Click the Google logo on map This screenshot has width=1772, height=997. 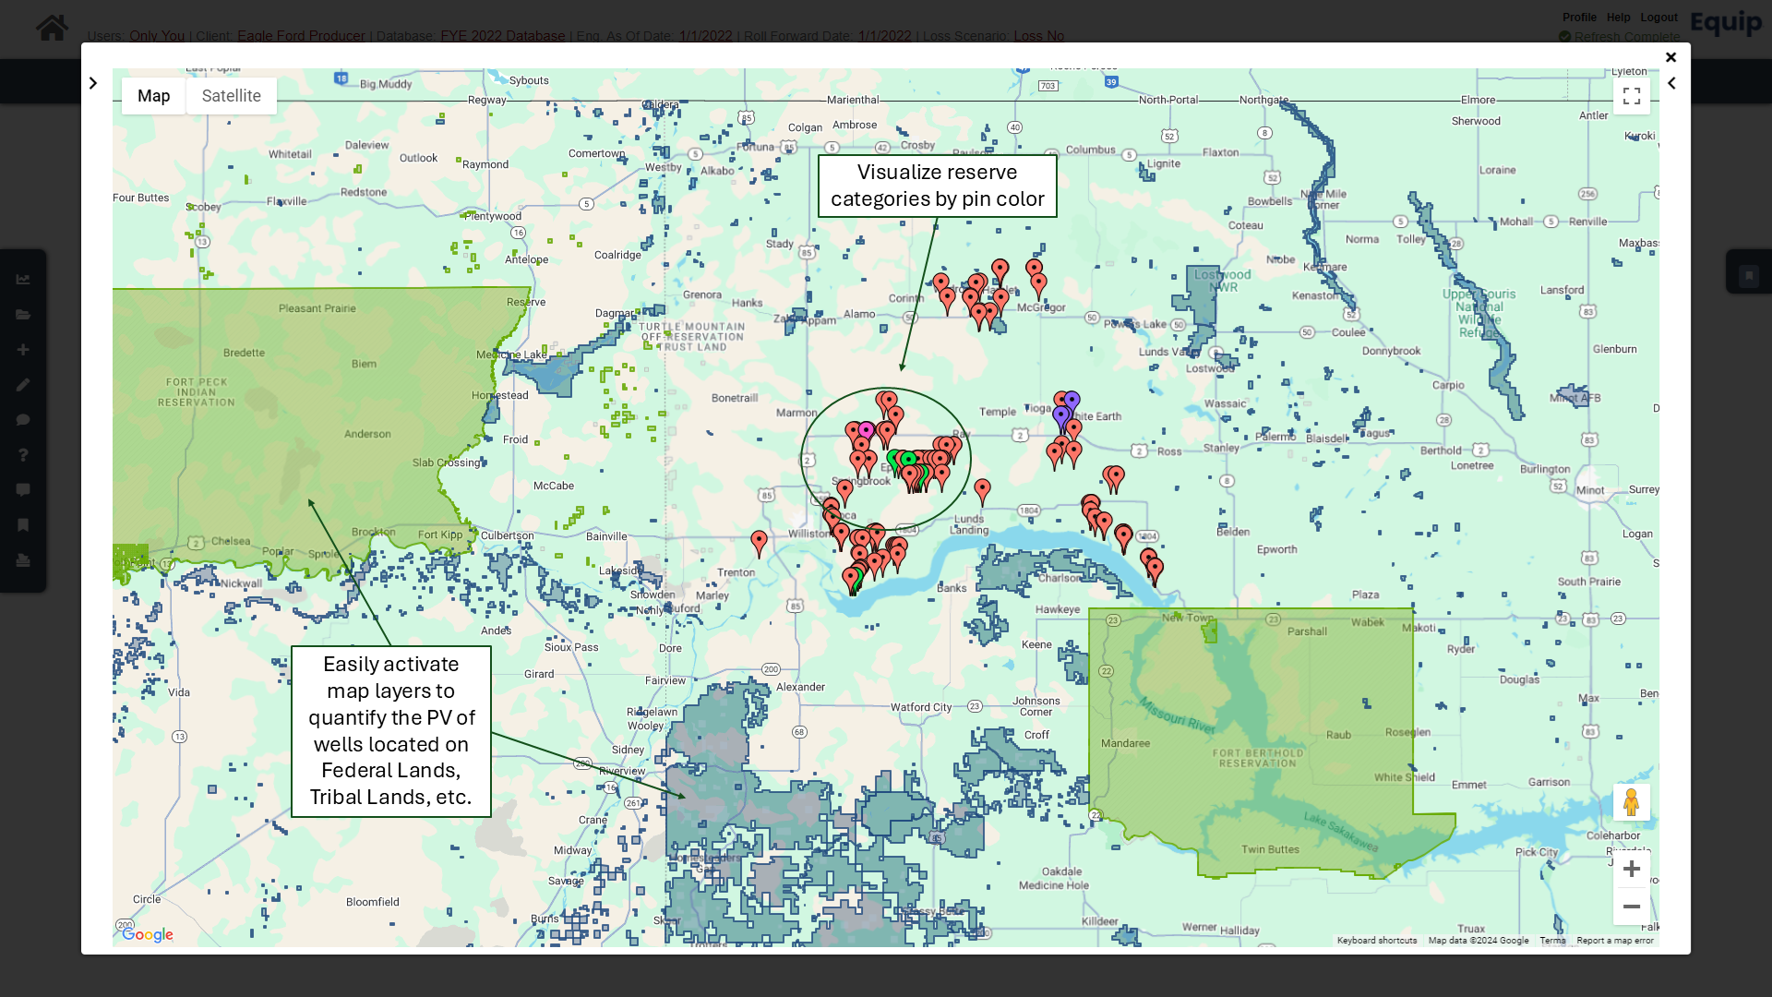pos(147,934)
